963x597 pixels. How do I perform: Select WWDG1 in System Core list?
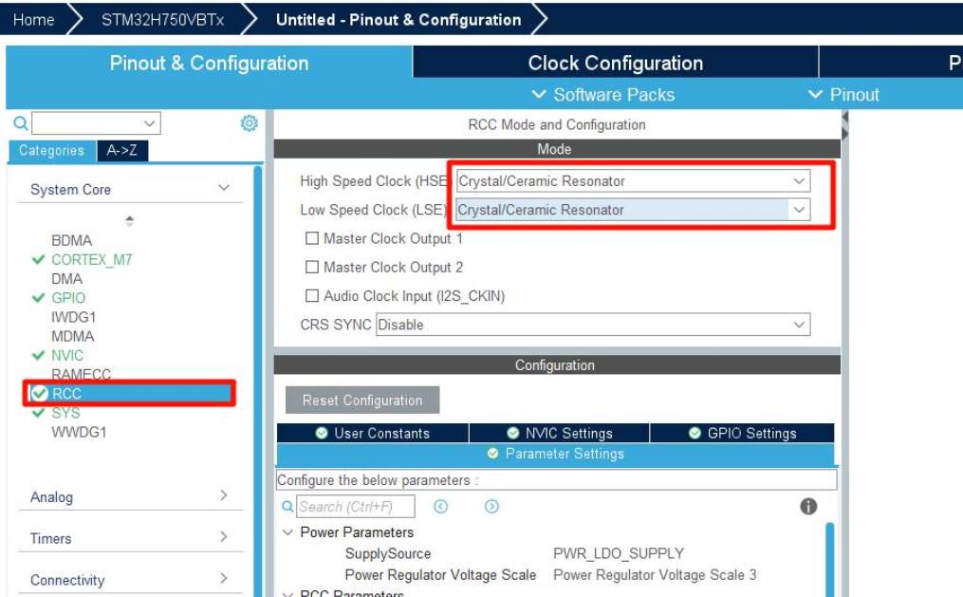(79, 432)
